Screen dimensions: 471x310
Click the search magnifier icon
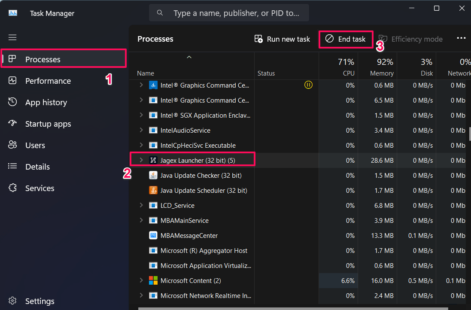tap(160, 12)
